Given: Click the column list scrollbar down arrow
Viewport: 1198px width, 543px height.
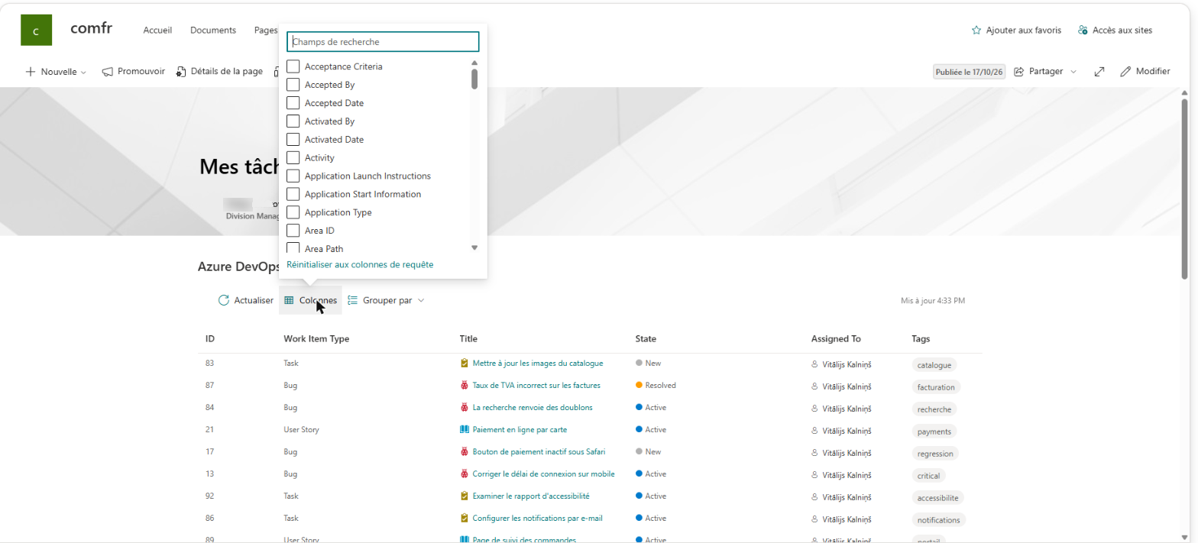Looking at the screenshot, I should 474,247.
